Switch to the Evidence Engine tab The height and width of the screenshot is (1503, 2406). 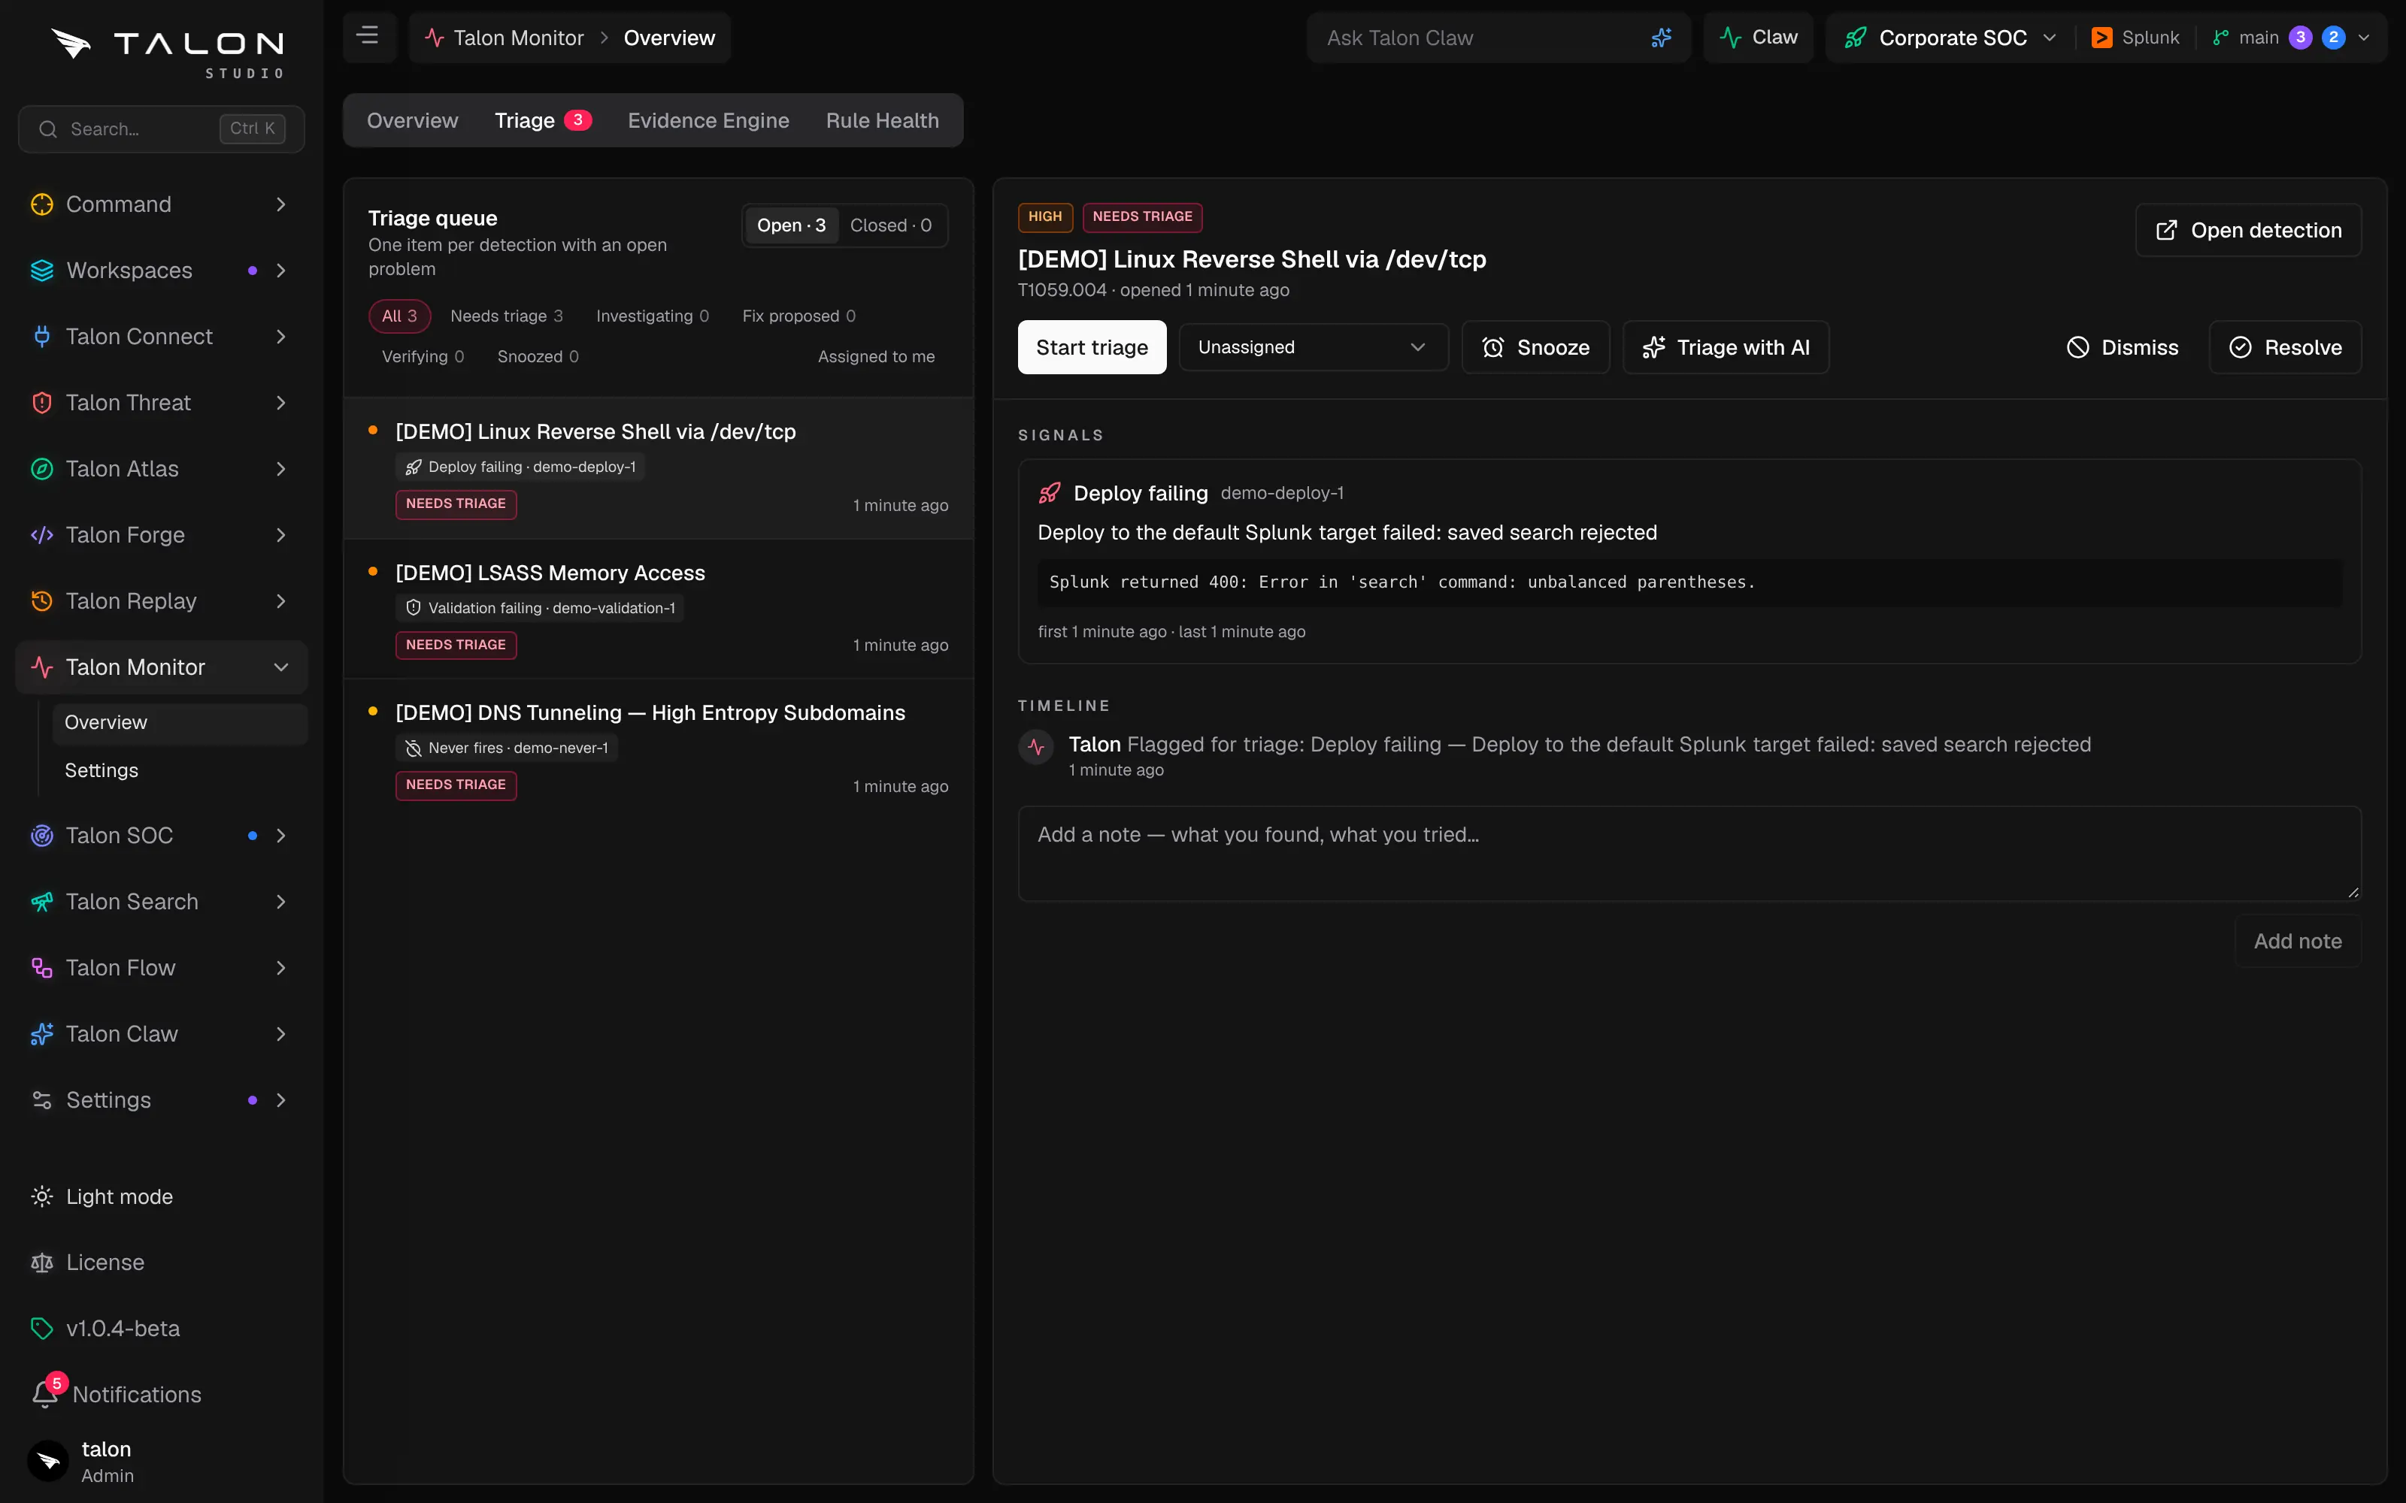[x=708, y=120]
